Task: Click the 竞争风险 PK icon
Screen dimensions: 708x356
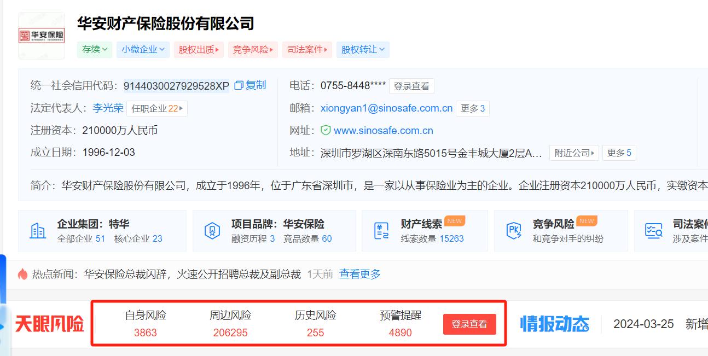Action: pyautogui.click(x=514, y=231)
